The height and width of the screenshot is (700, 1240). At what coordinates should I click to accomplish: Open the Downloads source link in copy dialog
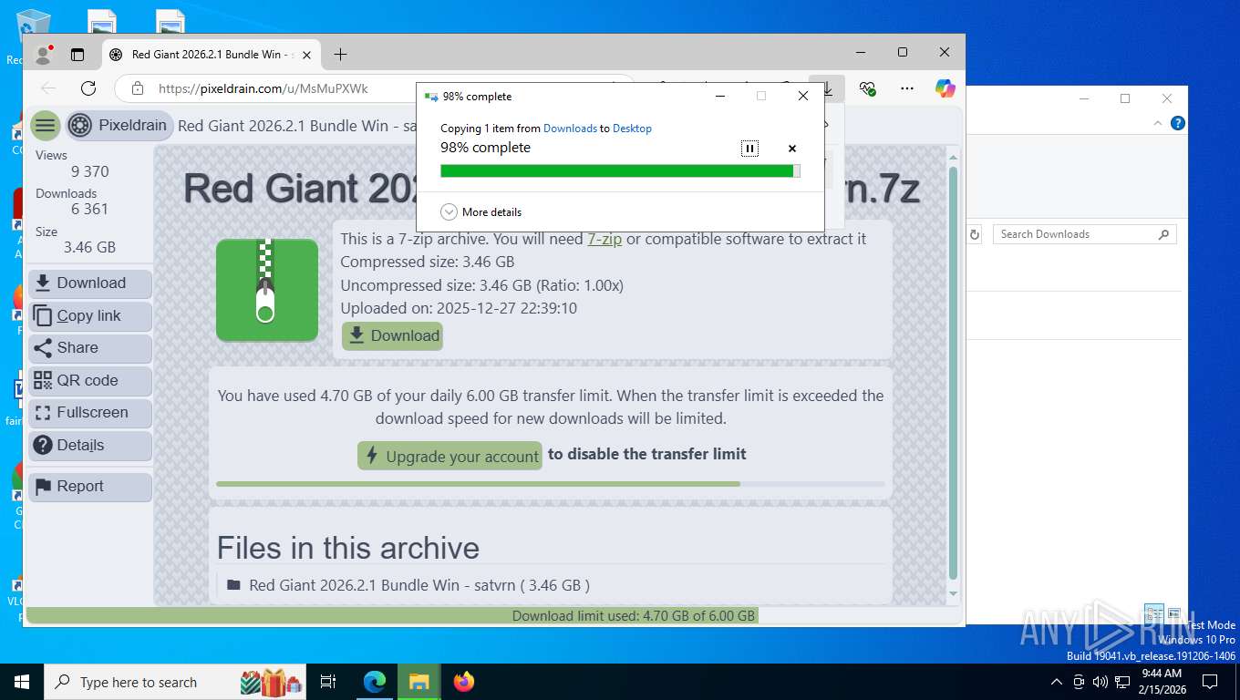570,129
